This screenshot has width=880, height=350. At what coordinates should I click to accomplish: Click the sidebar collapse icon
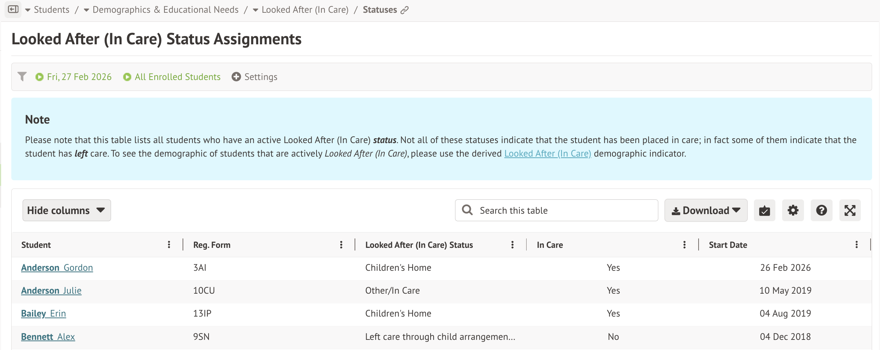13,9
